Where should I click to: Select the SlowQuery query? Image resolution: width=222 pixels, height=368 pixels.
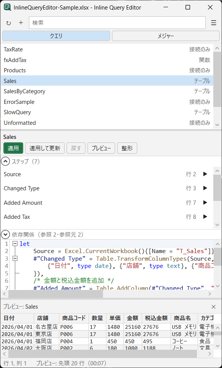point(107,112)
